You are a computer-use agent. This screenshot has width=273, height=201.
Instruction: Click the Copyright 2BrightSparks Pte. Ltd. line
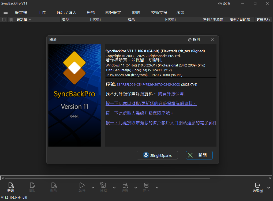coord(143,56)
